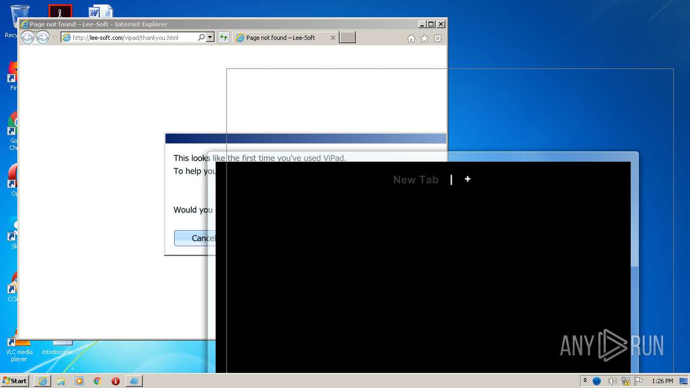The width and height of the screenshot is (690, 388).
Task: Open the volume control tray icon
Action: (613, 381)
